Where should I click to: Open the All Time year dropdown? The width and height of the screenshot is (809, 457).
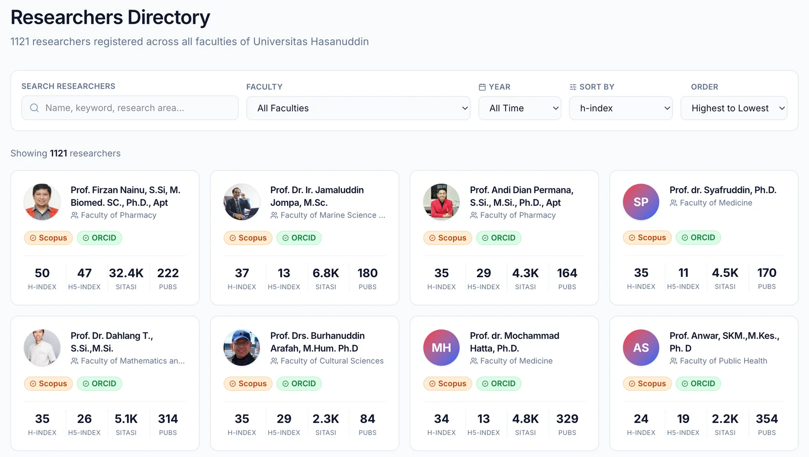(x=520, y=108)
